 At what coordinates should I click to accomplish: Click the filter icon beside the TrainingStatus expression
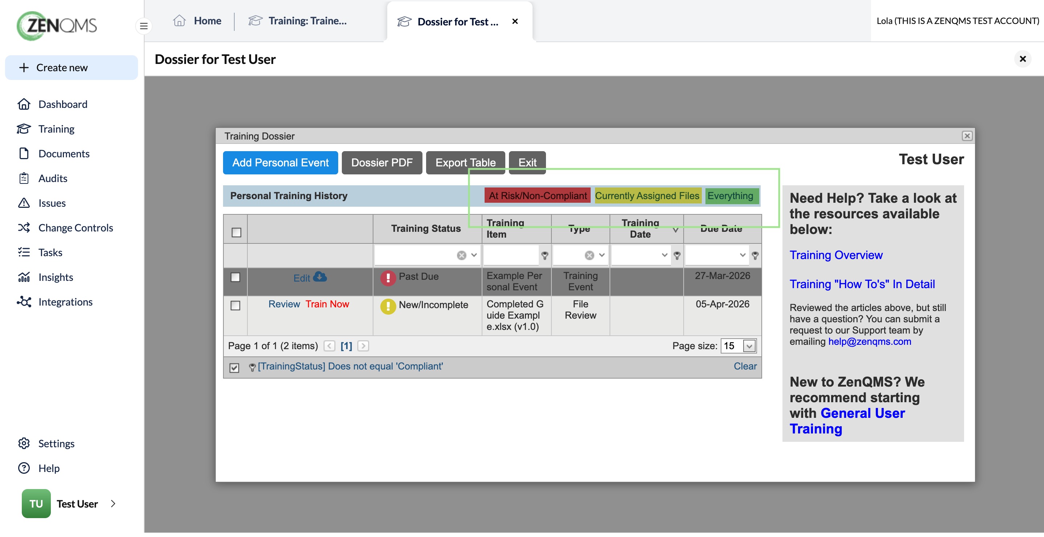coord(252,367)
